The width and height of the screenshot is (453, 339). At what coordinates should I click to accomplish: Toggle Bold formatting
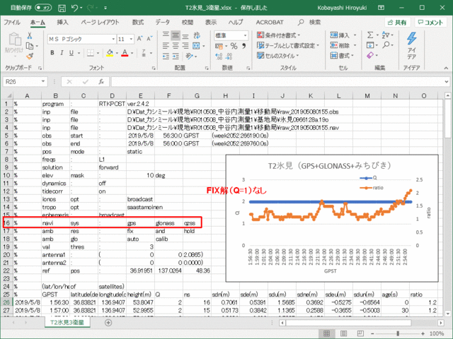52,53
